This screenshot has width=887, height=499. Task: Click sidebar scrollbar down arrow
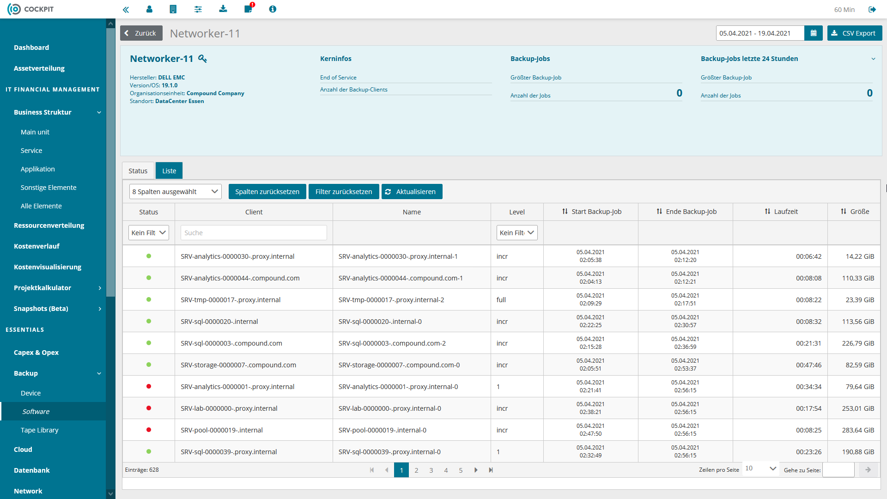110,493
